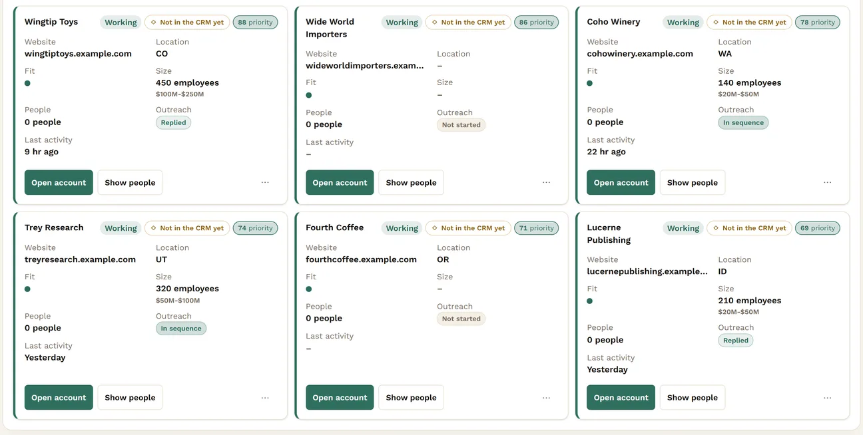Click the 88 priority badge
Viewport: 863px width, 435px height.
click(255, 22)
